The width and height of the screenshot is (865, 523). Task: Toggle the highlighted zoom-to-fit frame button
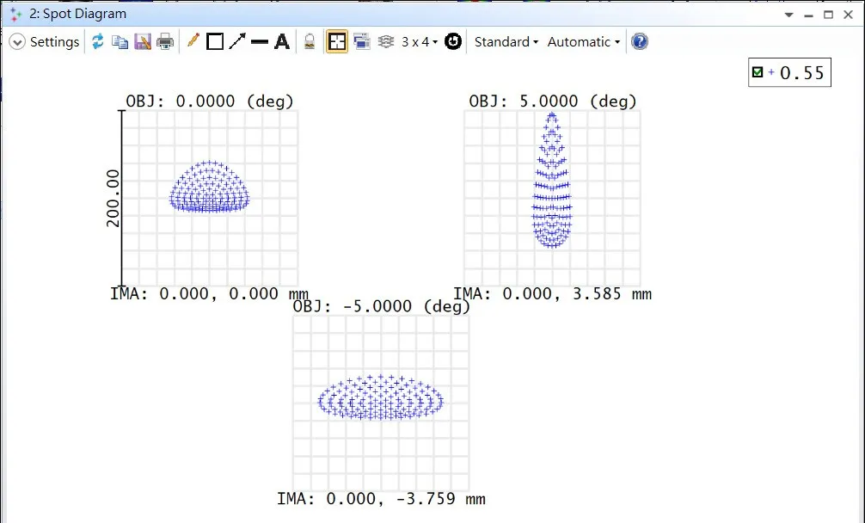(337, 41)
